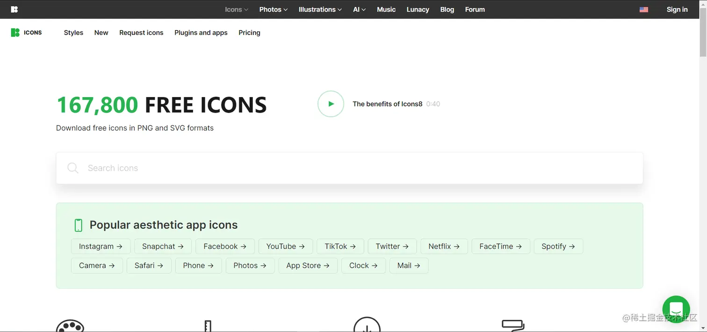Click the ruler icon at bottom

tap(208, 326)
